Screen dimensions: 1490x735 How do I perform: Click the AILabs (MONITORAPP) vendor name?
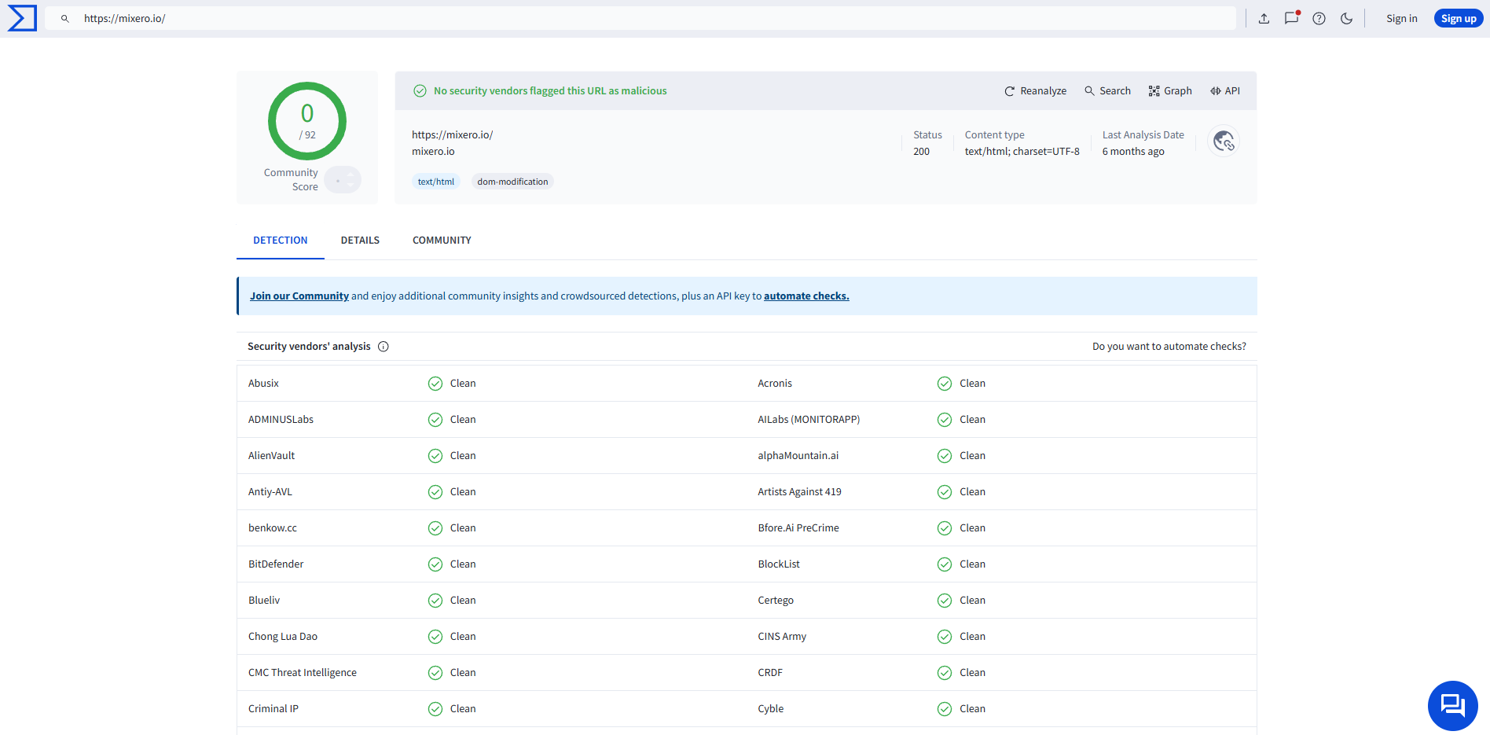pyautogui.click(x=809, y=420)
